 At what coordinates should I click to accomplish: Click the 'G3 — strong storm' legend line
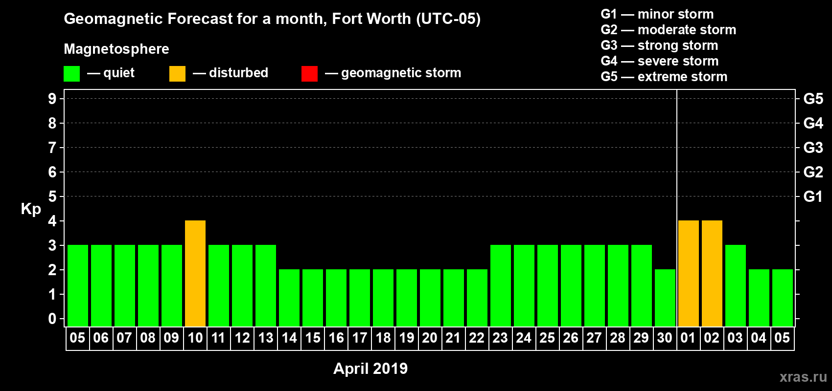[x=659, y=45]
